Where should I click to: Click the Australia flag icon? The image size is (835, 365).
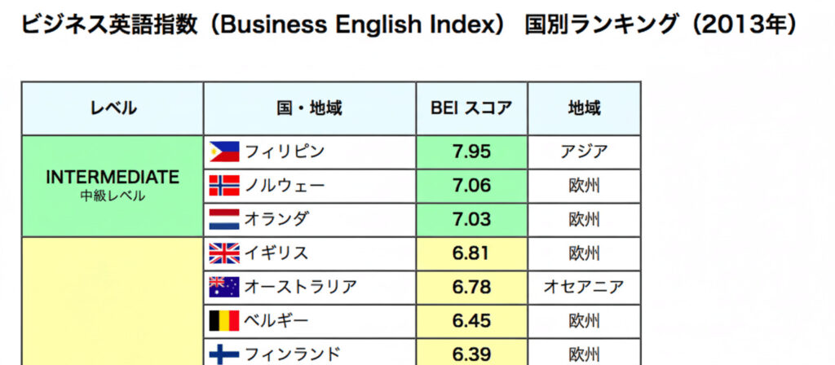(x=224, y=287)
